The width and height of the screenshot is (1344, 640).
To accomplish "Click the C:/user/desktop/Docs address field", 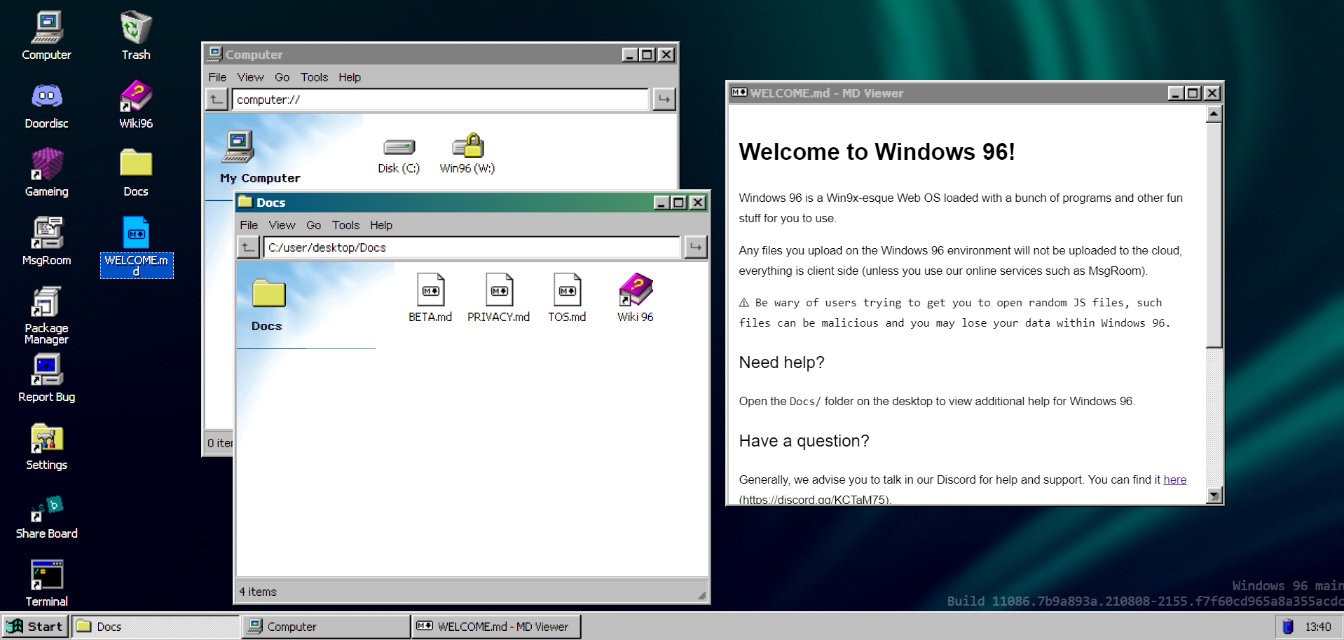I will pyautogui.click(x=472, y=247).
